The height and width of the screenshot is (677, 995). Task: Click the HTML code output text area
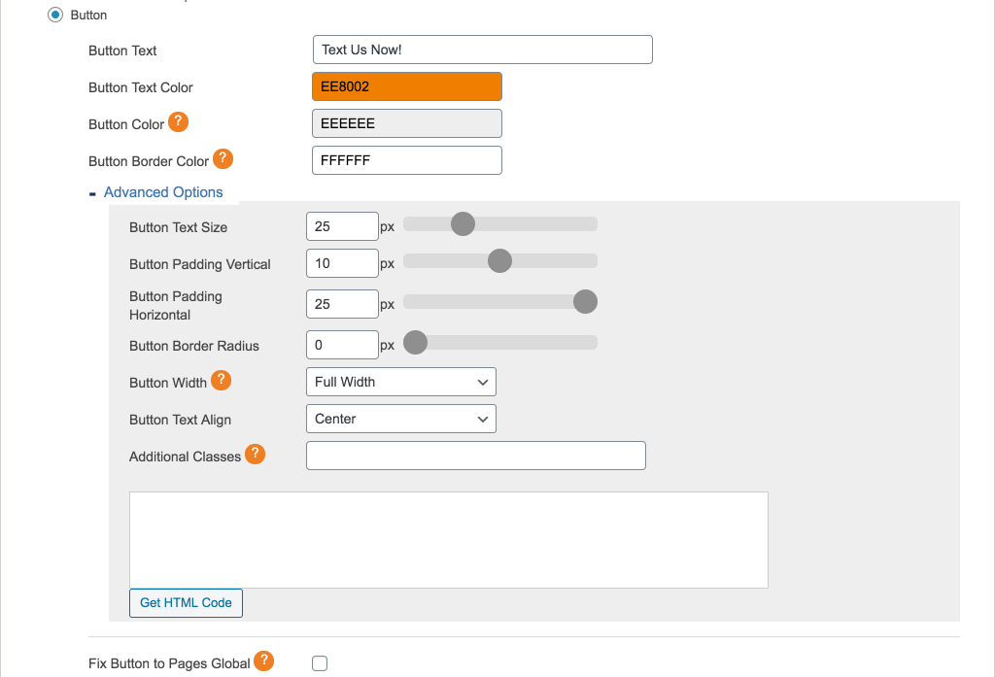[448, 539]
